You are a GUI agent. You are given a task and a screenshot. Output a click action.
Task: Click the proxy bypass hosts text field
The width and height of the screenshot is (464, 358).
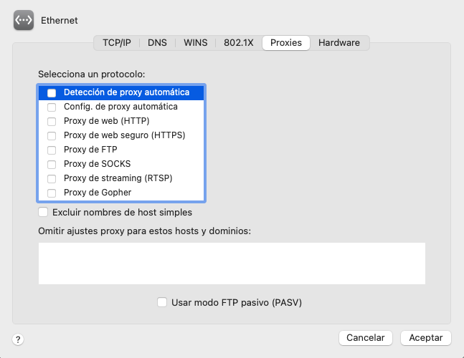coord(232,263)
